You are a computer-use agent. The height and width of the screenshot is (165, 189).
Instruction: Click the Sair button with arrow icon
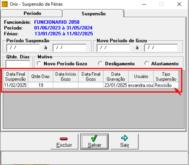tap(124, 142)
